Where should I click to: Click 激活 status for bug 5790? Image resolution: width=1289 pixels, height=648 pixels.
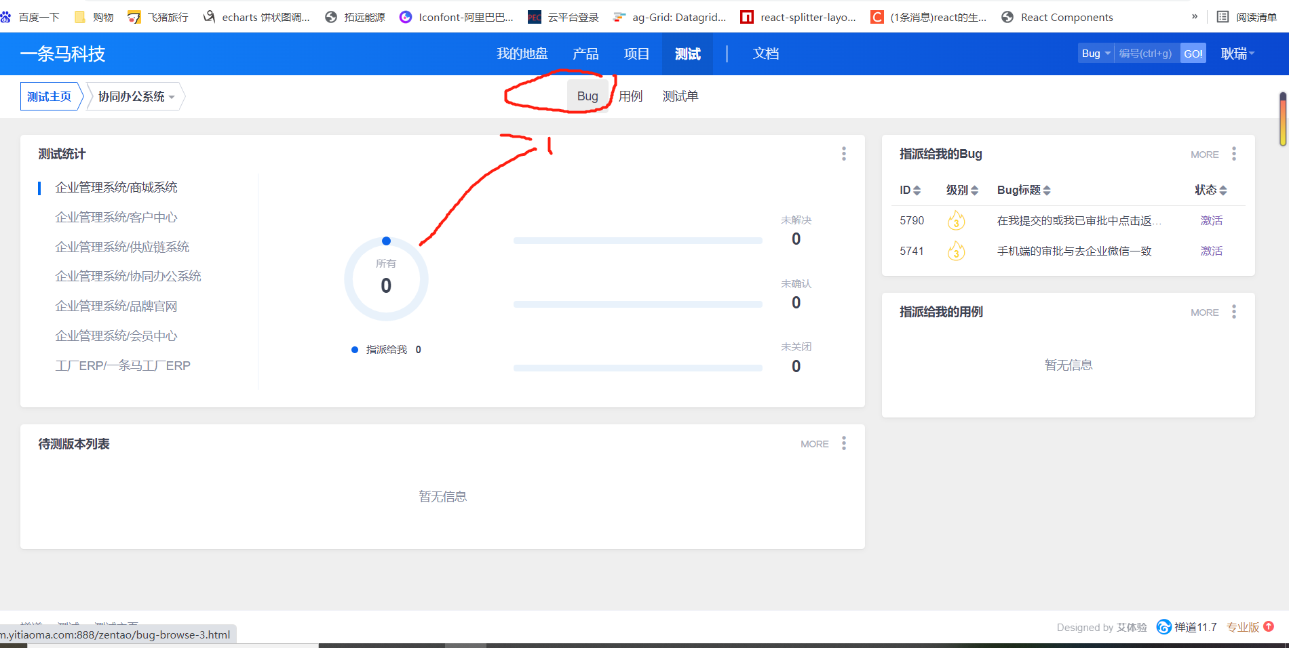pos(1212,220)
